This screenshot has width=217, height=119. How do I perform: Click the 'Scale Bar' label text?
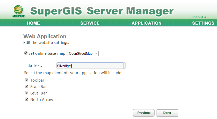(x=39, y=87)
